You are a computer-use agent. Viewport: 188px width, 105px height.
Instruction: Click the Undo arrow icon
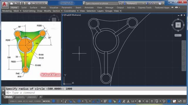(x=33, y=3)
